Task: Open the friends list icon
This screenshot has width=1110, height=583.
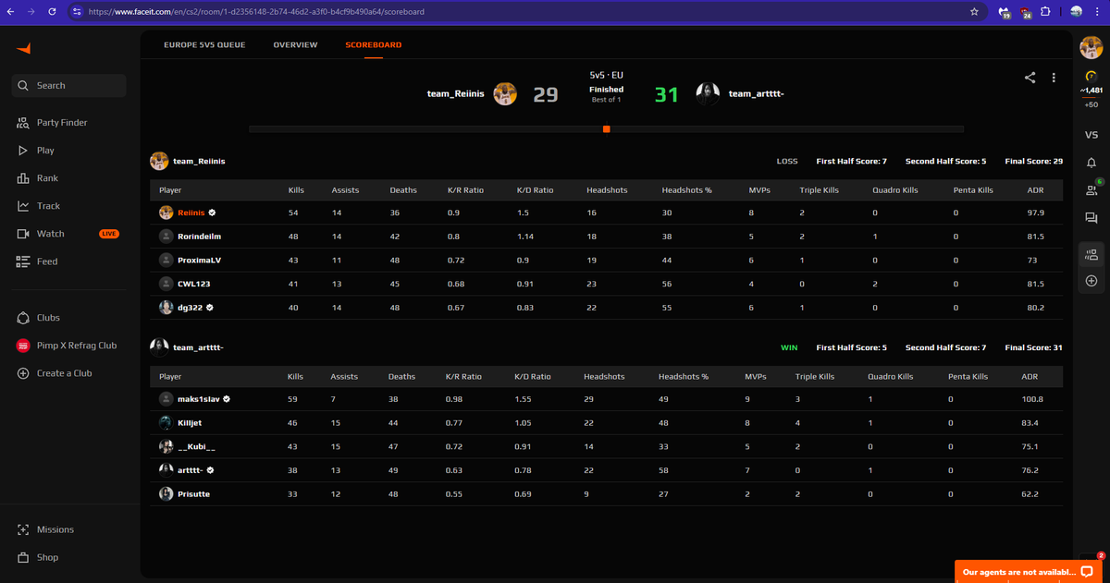Action: click(1091, 190)
